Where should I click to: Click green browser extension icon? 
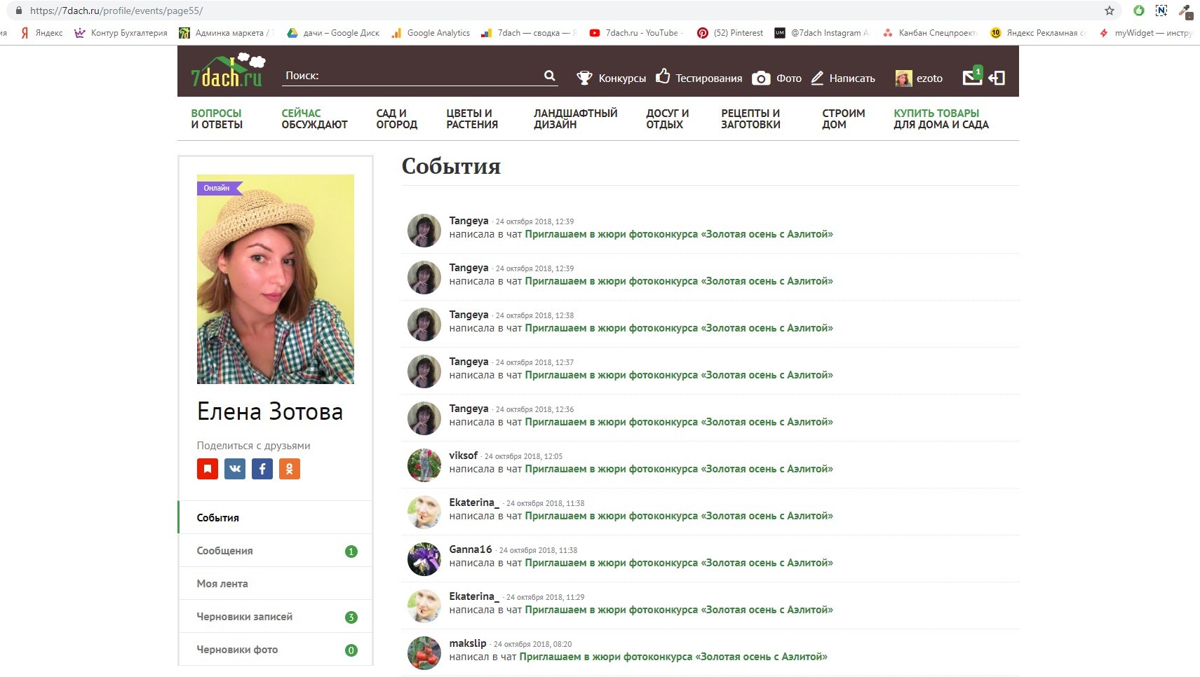click(x=1139, y=11)
